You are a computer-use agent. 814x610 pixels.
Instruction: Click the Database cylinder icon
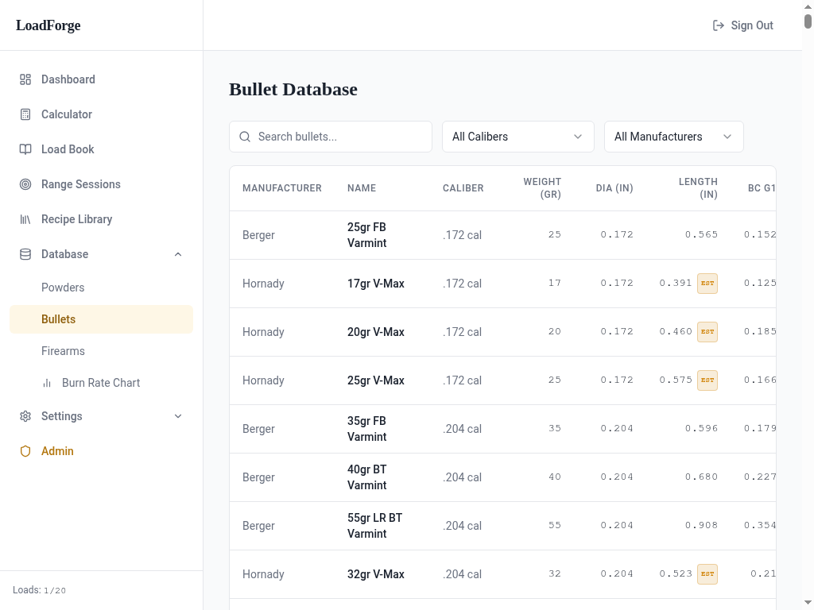tap(25, 254)
